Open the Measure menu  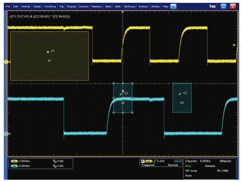pyautogui.click(x=97, y=6)
